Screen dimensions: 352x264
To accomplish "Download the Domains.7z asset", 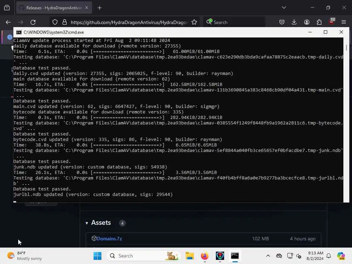I will (x=109, y=239).
